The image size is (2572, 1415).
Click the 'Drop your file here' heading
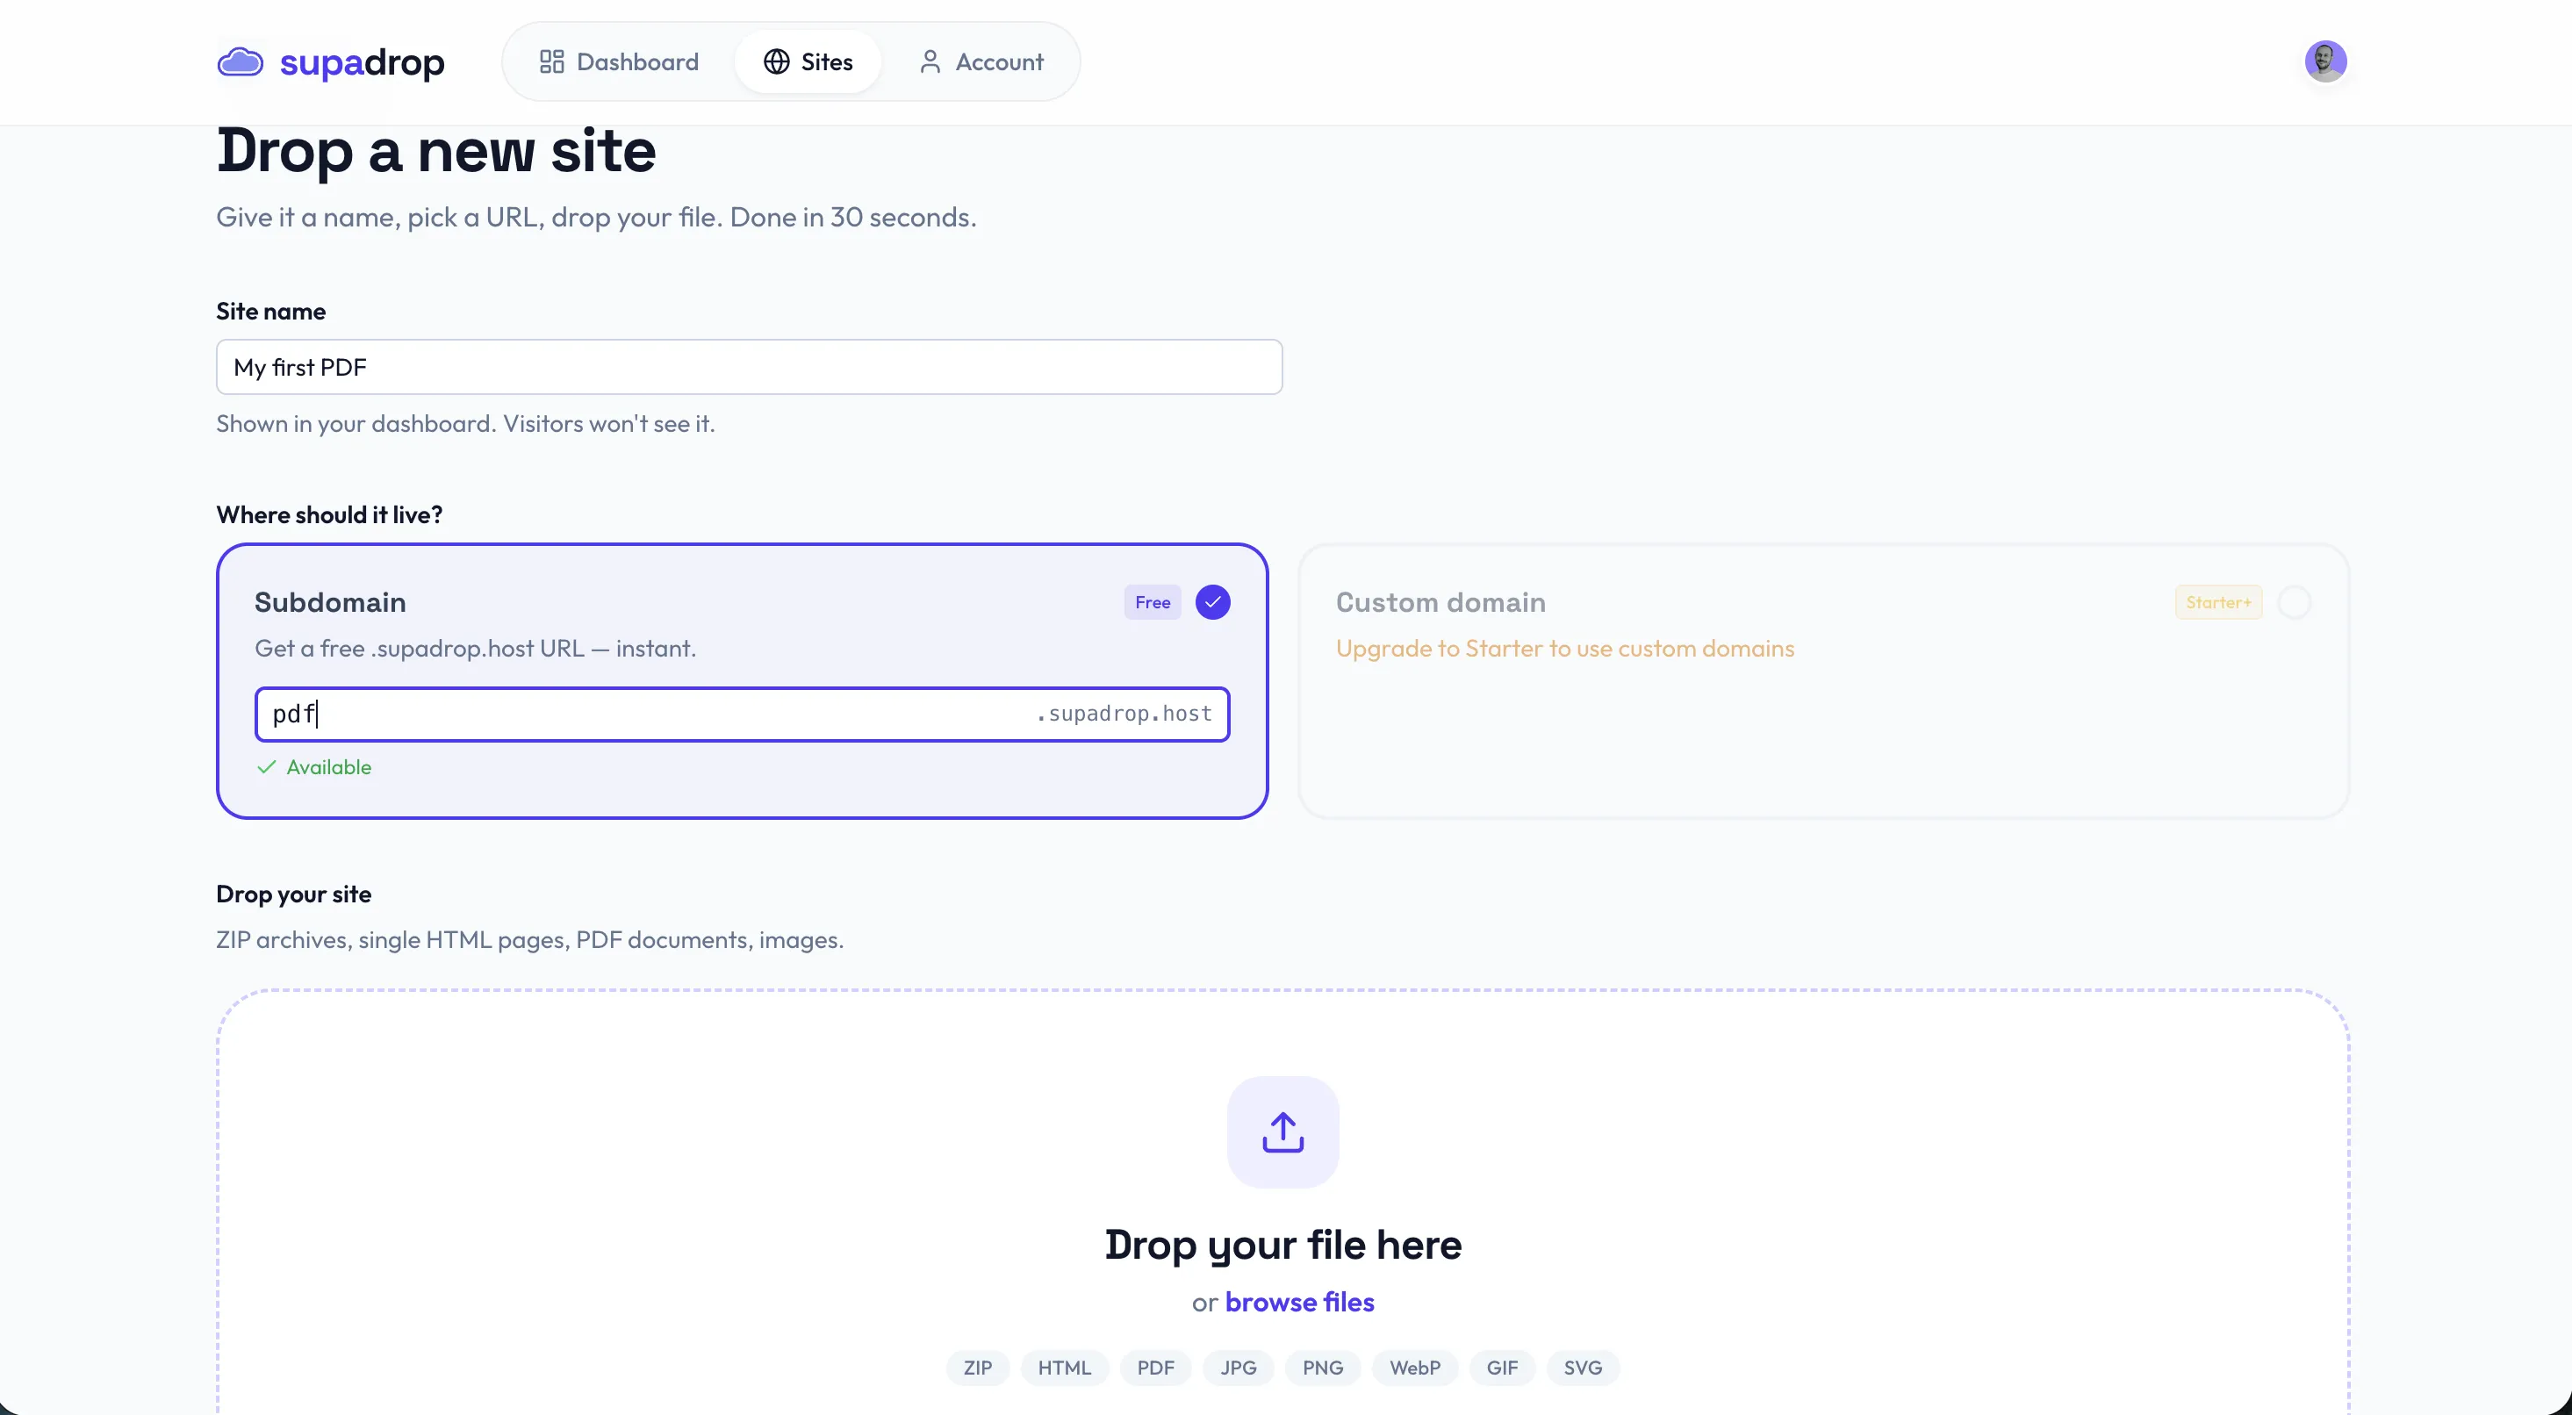coord(1283,1246)
